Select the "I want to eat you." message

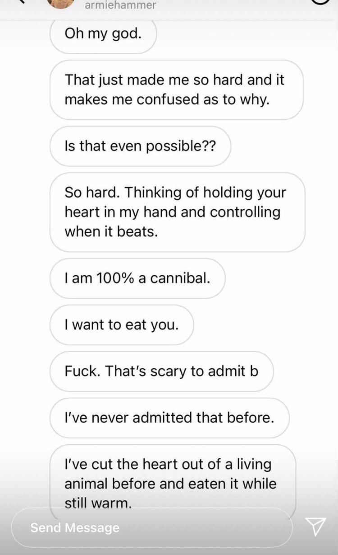point(122,325)
